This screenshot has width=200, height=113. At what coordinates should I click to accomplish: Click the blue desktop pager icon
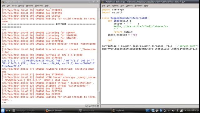pyautogui.click(x=148, y=110)
